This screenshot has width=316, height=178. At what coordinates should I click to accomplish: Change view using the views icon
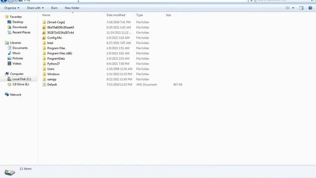point(288,8)
